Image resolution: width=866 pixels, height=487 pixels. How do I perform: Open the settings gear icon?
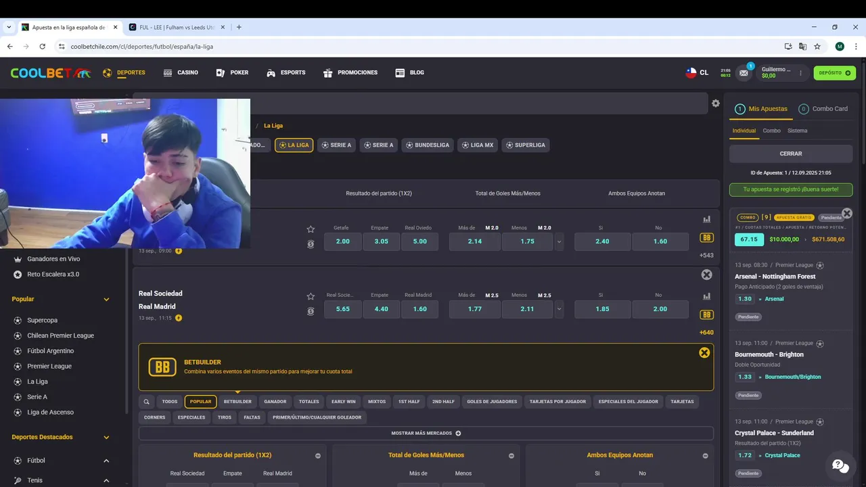point(716,103)
